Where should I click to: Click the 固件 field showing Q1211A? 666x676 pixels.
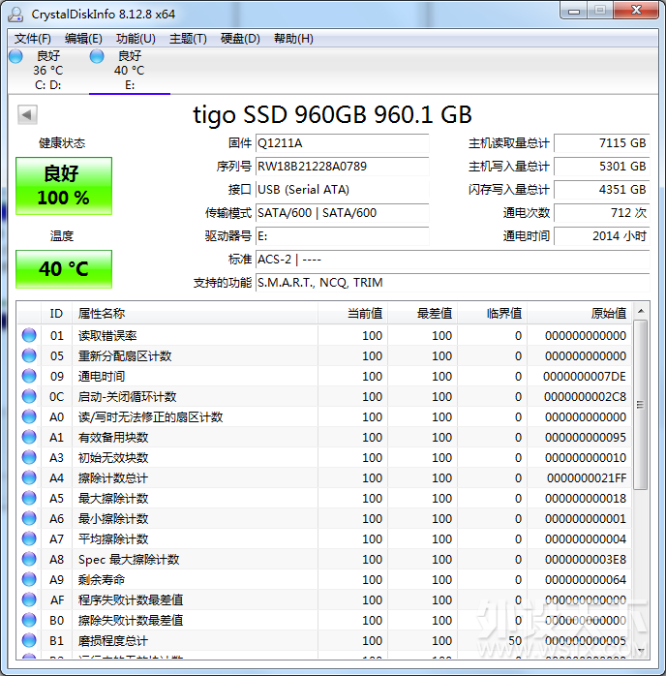[x=342, y=143]
